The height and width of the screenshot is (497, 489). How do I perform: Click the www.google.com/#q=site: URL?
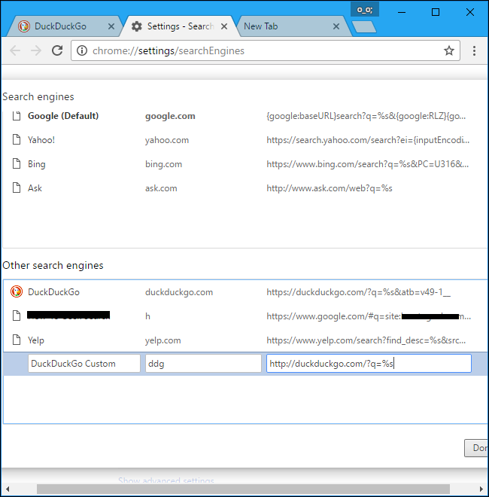(369, 316)
